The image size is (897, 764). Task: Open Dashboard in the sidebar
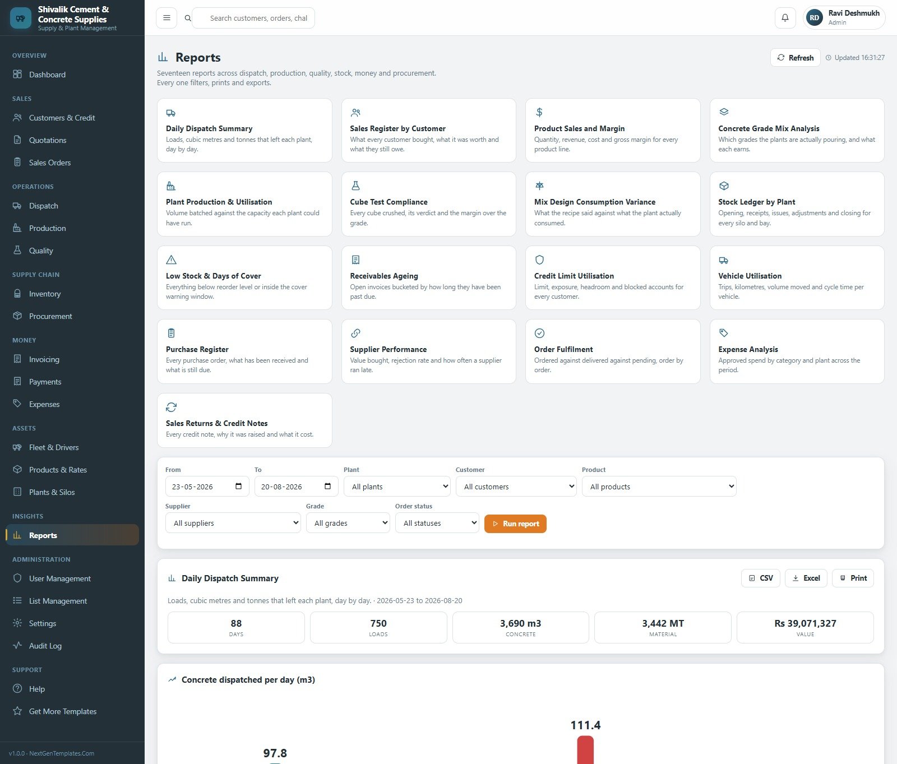coord(72,75)
